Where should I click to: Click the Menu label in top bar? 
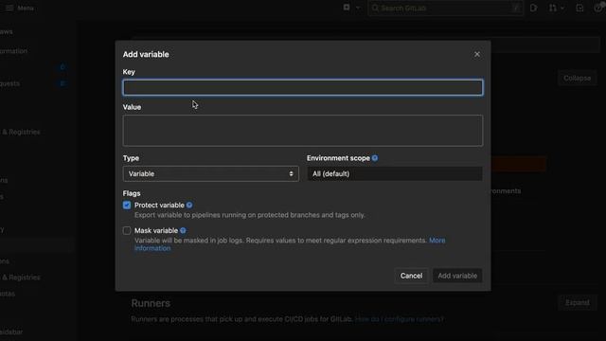pyautogui.click(x=26, y=9)
